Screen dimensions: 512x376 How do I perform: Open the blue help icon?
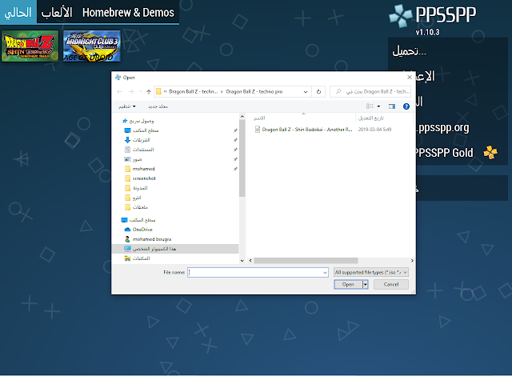pyautogui.click(x=406, y=106)
